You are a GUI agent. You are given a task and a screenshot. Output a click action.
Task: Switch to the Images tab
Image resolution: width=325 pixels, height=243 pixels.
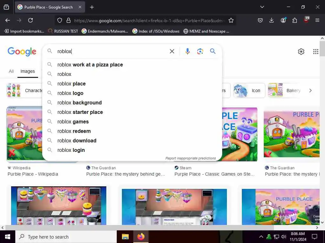point(28,71)
